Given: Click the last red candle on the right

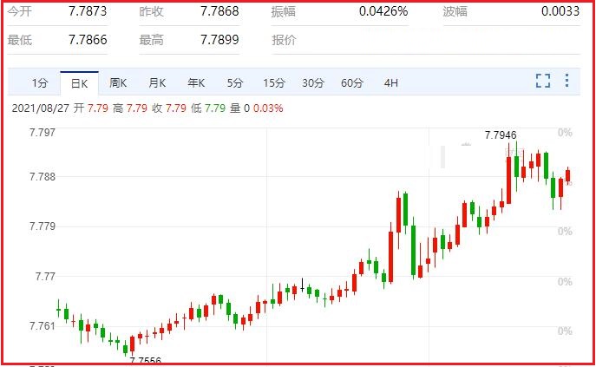Looking at the screenshot, I should (568, 176).
